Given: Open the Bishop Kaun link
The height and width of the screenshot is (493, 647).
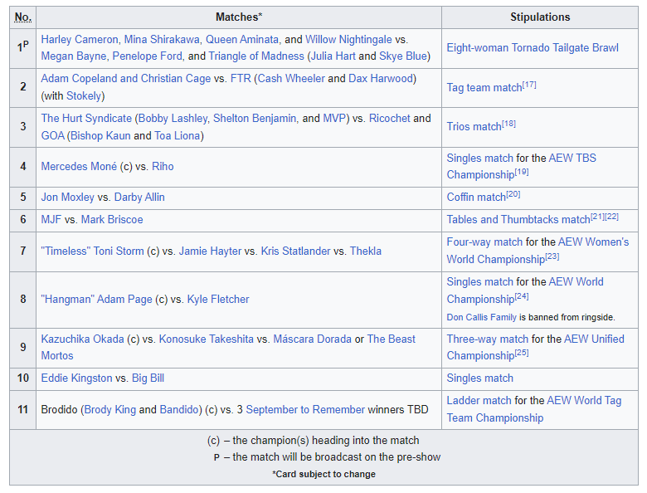Looking at the screenshot, I should coord(100,135).
